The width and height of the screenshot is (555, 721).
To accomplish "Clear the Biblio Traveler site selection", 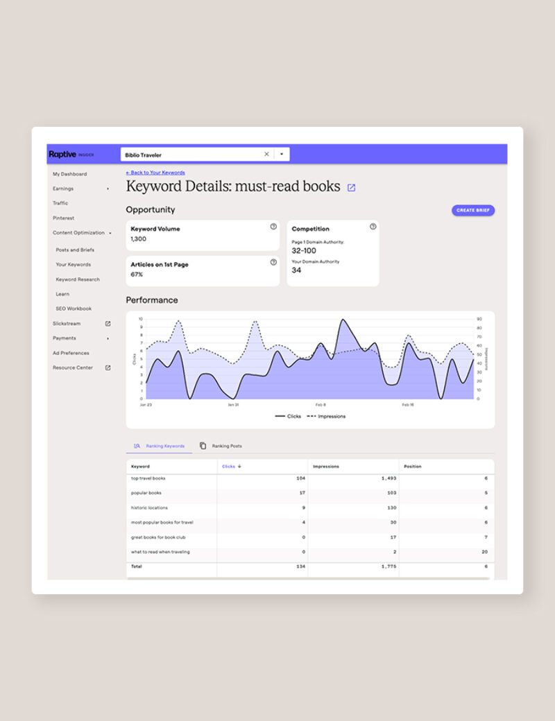I will point(266,155).
